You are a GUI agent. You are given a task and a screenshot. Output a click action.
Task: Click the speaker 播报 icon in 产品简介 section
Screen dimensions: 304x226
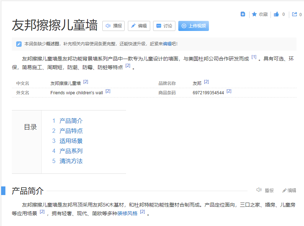(259, 190)
